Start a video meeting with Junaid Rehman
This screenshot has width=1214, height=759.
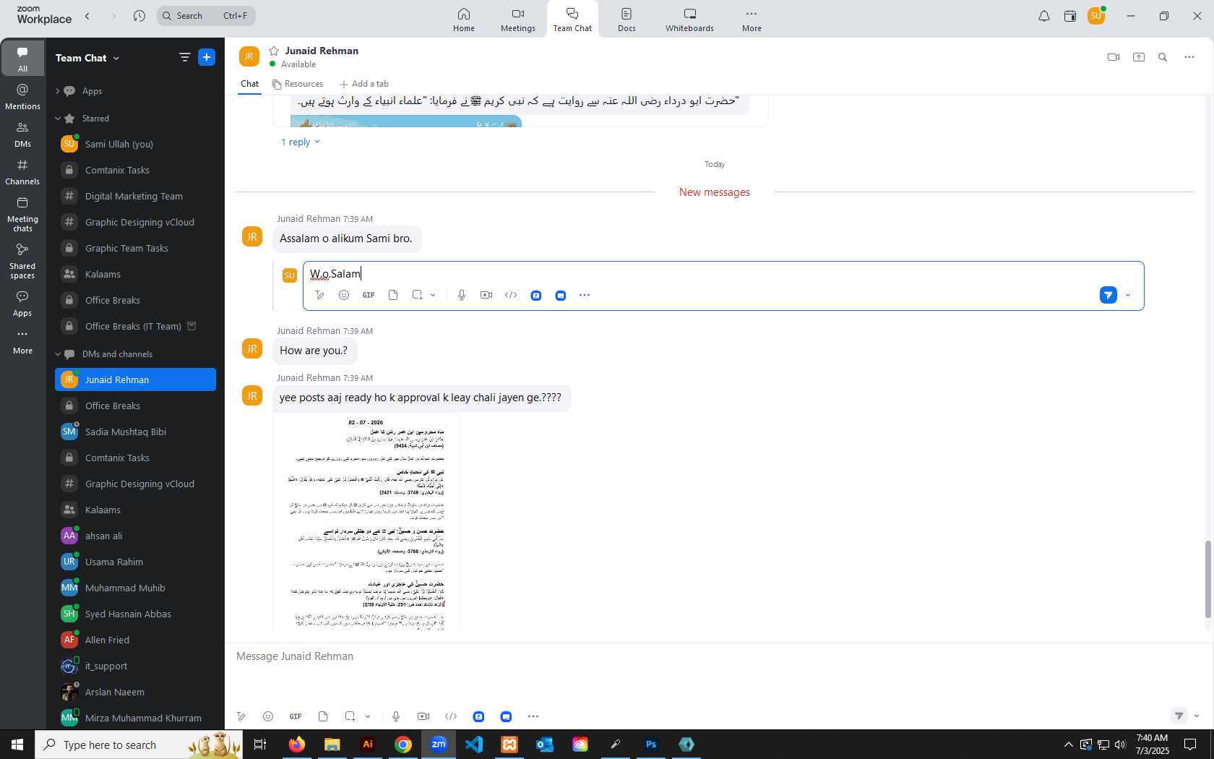tap(1114, 57)
